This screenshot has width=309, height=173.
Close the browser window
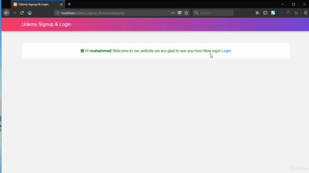(305, 4)
